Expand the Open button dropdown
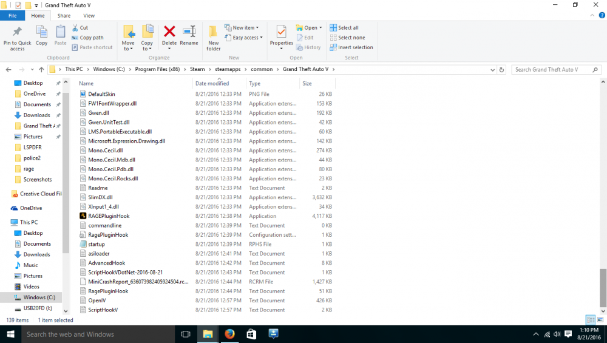Viewport: 607px width, 343px height. (320, 28)
